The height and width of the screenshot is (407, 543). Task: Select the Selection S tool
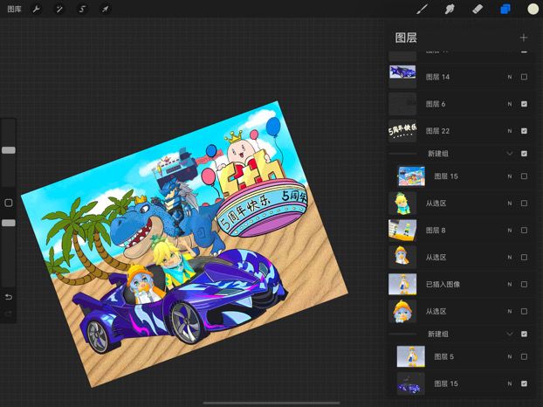coord(82,9)
